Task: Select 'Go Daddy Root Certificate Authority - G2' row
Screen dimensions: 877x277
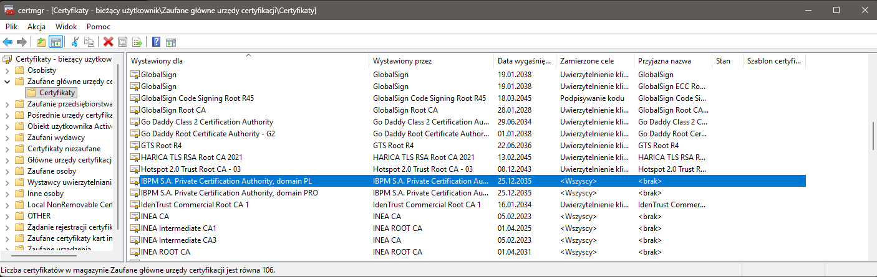Action: (x=467, y=134)
